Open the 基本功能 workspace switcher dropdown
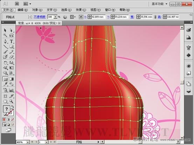 (x=159, y=4)
